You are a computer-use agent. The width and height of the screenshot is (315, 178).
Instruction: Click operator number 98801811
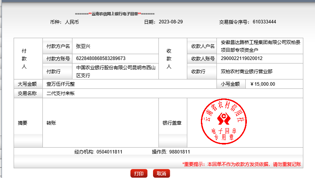179,152
